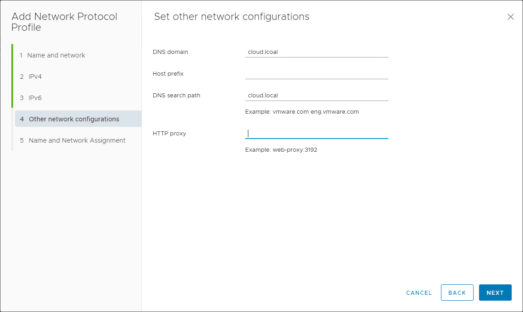Click the HTTP proxy label
This screenshot has height=312, width=523.
[x=169, y=134]
